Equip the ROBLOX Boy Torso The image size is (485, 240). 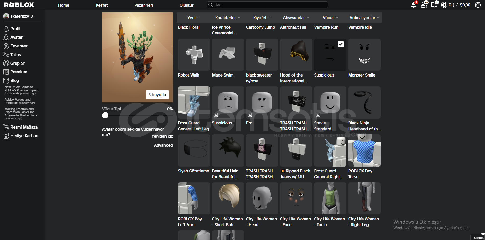click(364, 150)
